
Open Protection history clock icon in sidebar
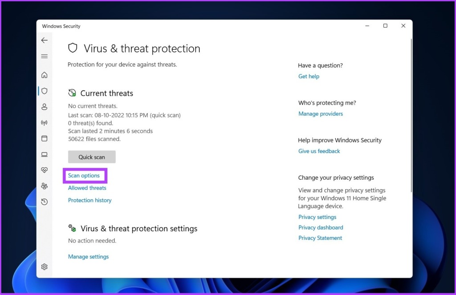click(44, 202)
